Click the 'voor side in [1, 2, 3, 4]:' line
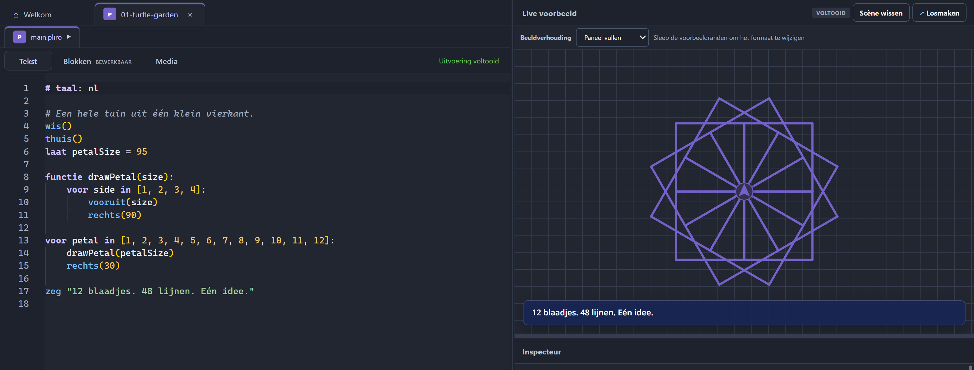This screenshot has width=974, height=370. (136, 189)
